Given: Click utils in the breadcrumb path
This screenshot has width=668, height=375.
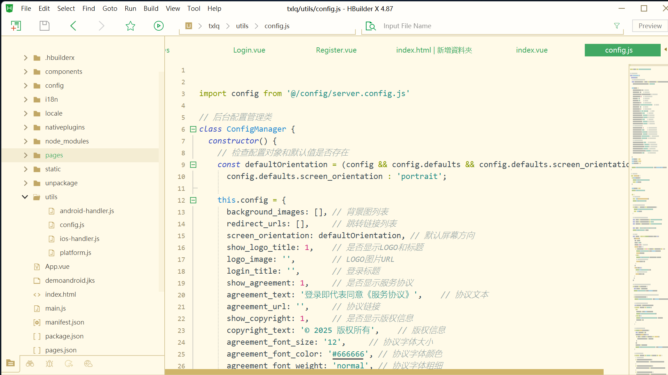Looking at the screenshot, I should tap(242, 26).
